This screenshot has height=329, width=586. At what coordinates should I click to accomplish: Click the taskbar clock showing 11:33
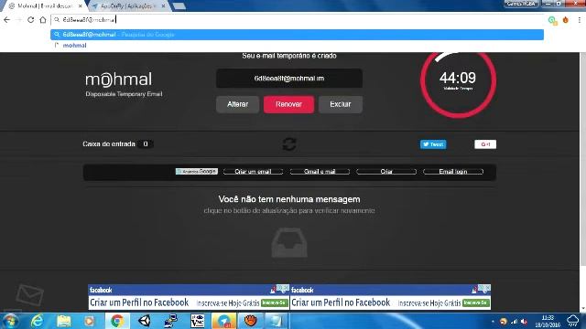click(x=548, y=321)
